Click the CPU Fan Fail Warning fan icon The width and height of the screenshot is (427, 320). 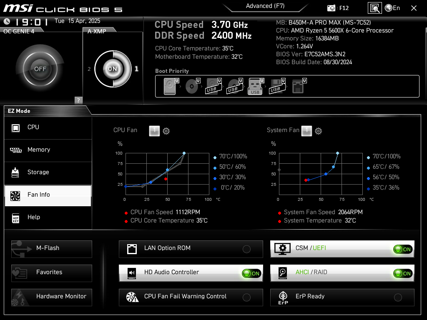[132, 297]
